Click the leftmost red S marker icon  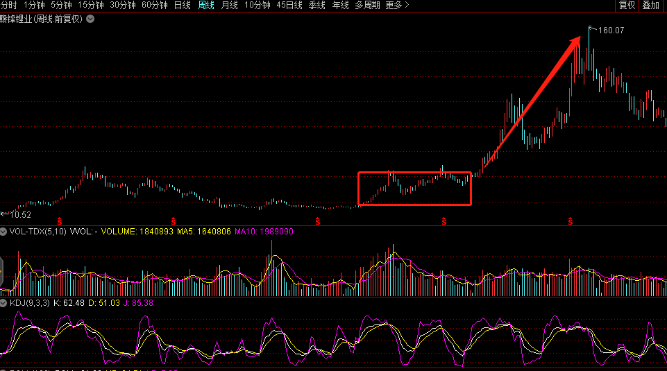click(59, 222)
